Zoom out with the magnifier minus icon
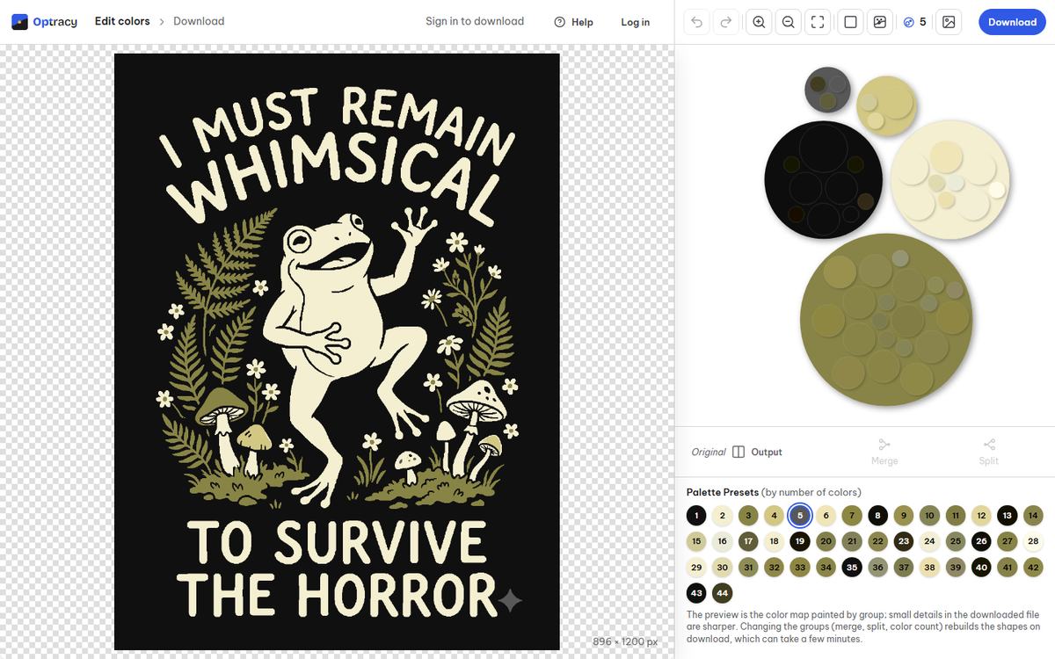Image resolution: width=1055 pixels, height=659 pixels. tap(789, 22)
